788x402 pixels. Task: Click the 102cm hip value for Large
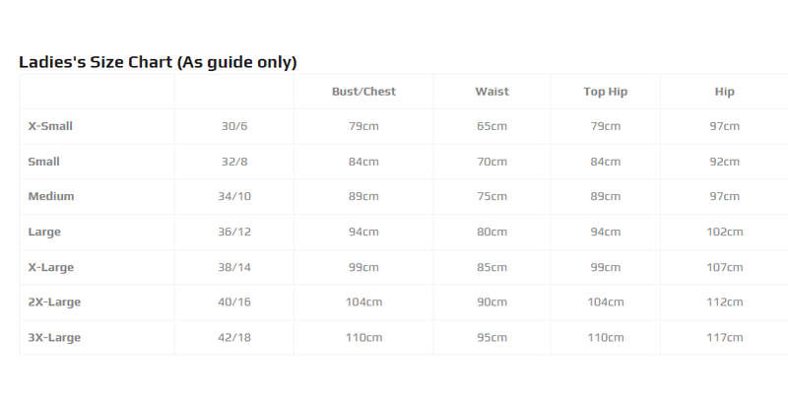725,232
